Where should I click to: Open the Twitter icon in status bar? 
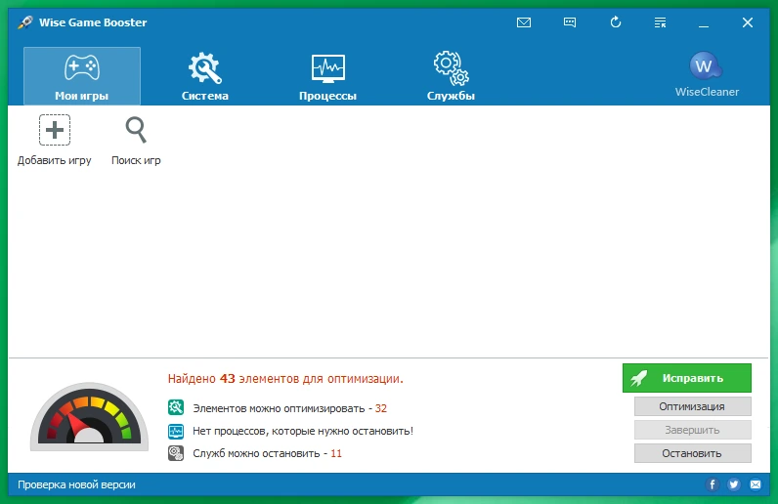coord(734,484)
